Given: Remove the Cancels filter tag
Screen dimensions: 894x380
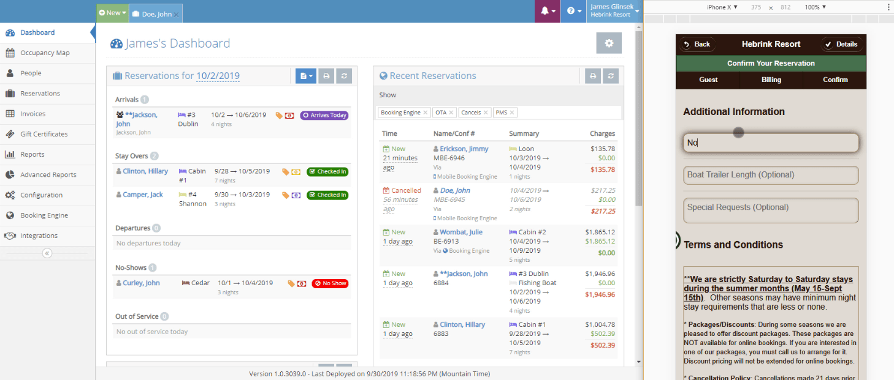Looking at the screenshot, I should (486, 113).
